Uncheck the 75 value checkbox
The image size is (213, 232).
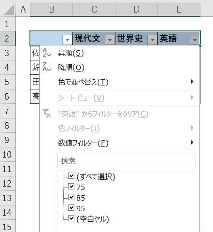[71, 187]
